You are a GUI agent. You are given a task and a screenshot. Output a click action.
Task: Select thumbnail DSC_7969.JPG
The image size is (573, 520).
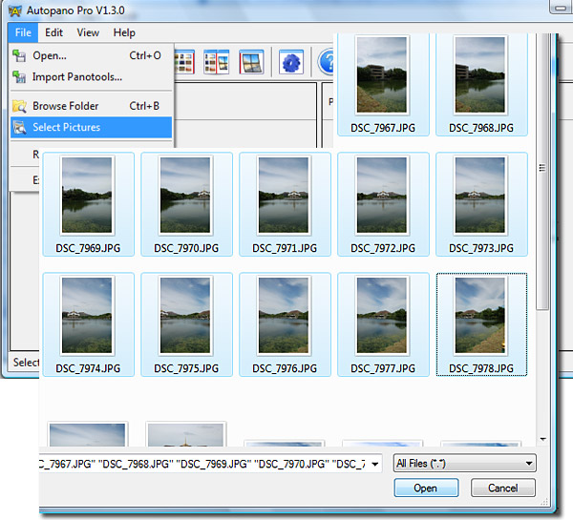click(88, 204)
